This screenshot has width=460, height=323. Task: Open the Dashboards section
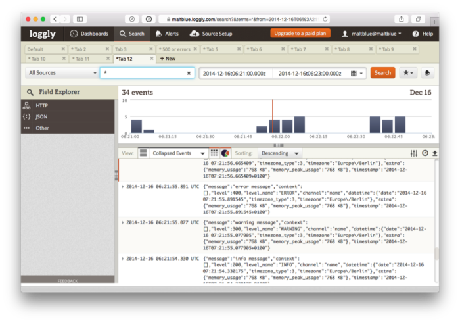coord(89,33)
